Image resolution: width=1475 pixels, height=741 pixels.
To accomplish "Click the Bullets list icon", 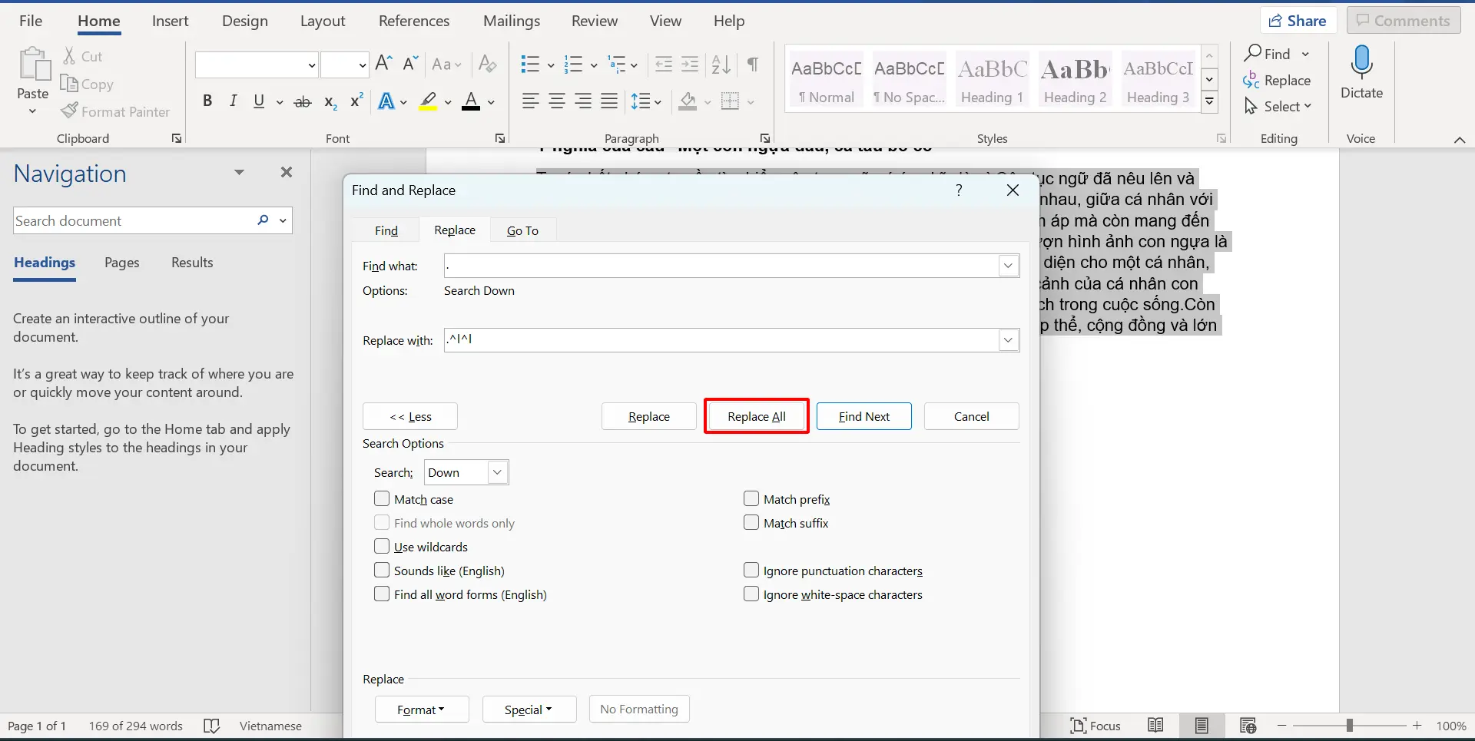I will click(530, 65).
